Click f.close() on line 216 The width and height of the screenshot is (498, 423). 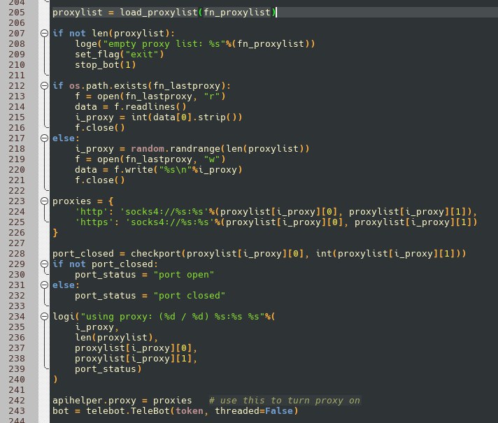pyautogui.click(x=100, y=128)
